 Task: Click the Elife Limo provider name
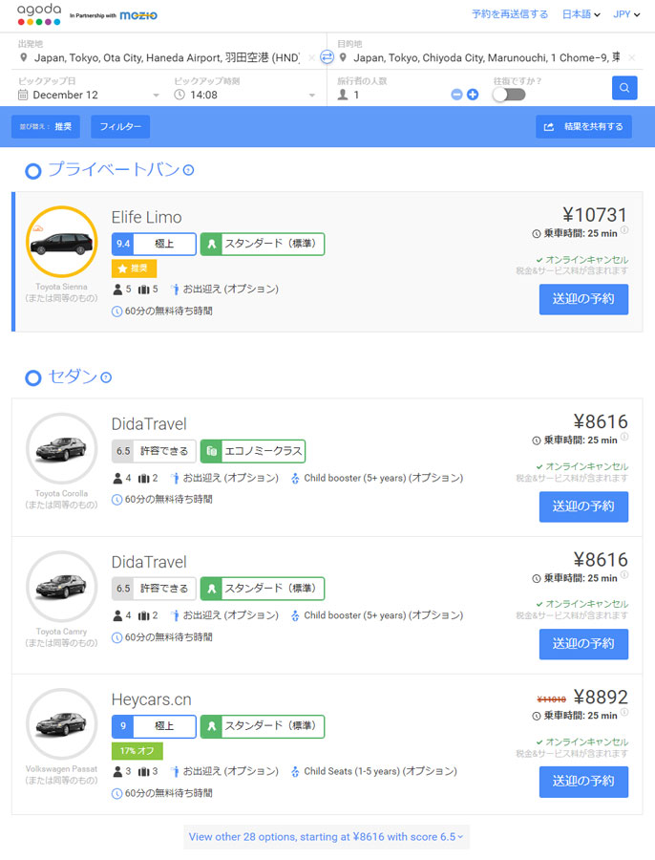146,217
